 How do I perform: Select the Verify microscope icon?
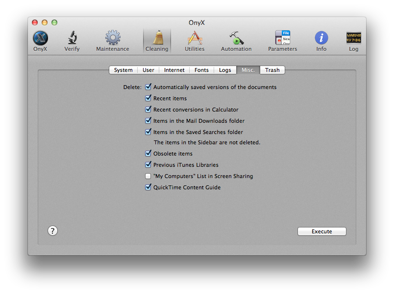(72, 38)
